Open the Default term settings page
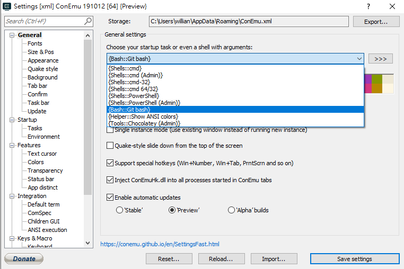404x269 pixels. pos(43,204)
